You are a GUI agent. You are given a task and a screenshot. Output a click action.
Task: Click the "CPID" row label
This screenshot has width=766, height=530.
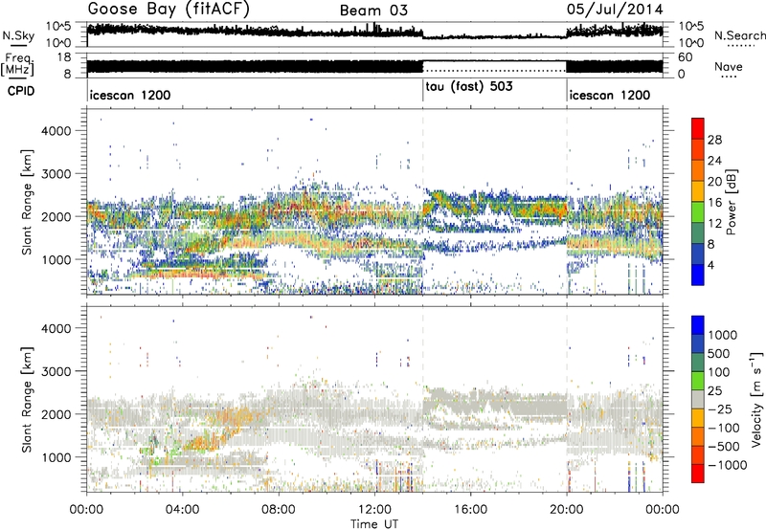click(x=20, y=91)
